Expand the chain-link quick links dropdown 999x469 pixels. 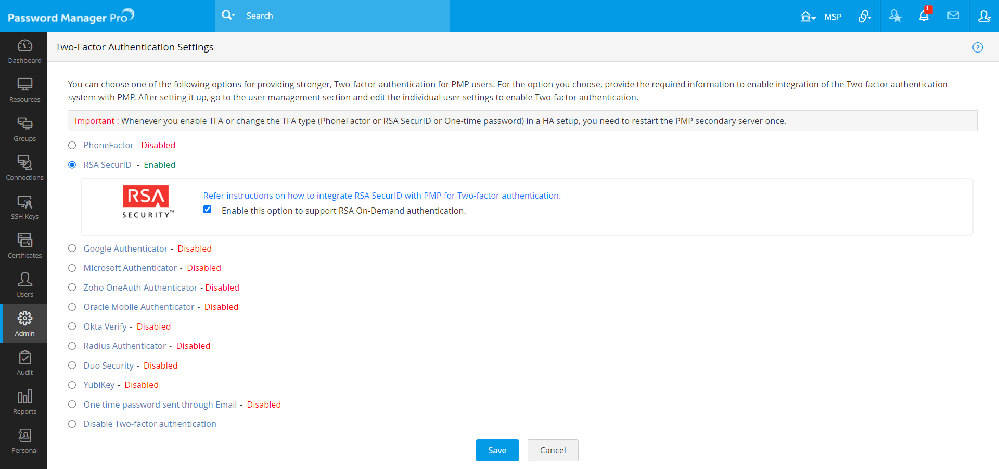[865, 16]
